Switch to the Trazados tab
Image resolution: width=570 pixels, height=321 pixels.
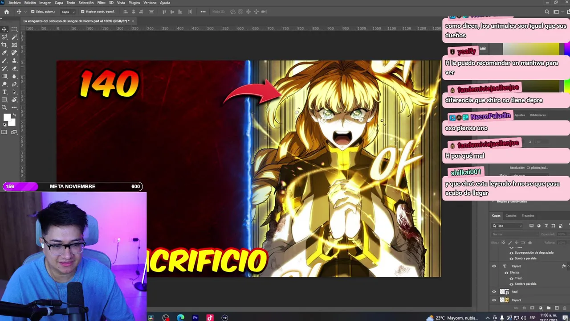(528, 216)
